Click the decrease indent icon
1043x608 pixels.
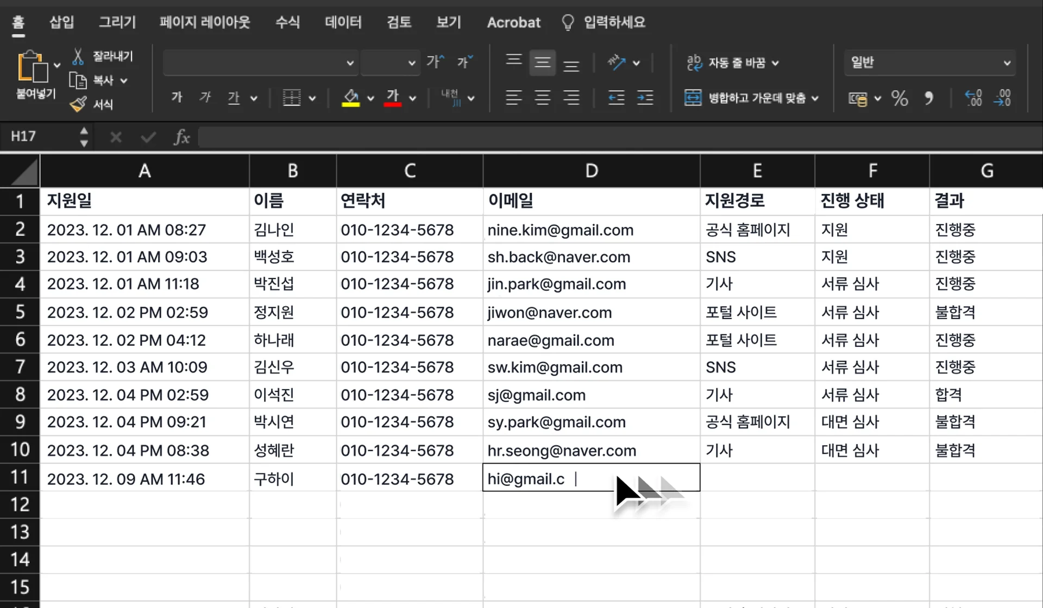[617, 98]
